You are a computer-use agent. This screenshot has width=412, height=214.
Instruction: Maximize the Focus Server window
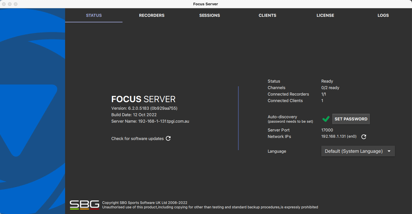click(16, 4)
